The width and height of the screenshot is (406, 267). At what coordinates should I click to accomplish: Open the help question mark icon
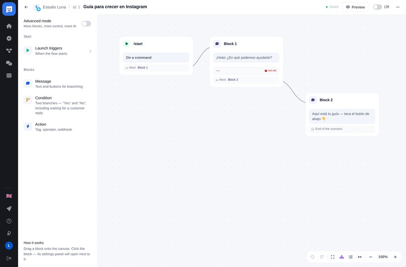point(9,221)
